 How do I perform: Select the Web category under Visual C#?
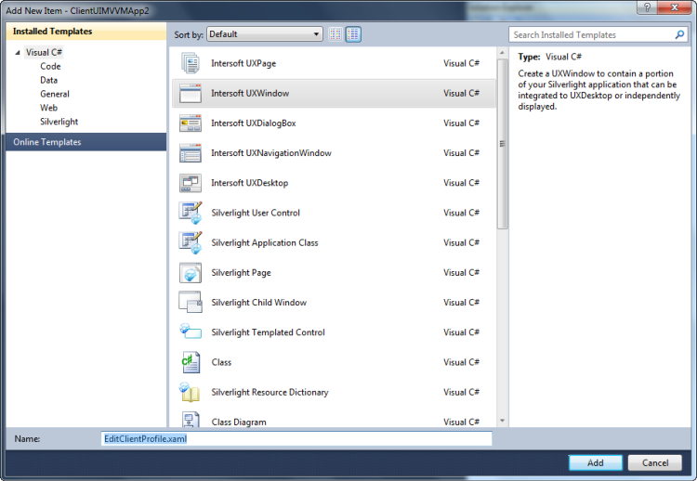48,108
